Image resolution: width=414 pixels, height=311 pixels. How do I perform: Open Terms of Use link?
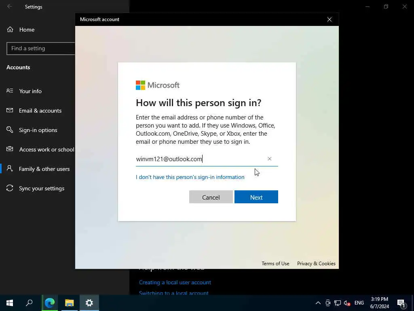[x=275, y=263]
